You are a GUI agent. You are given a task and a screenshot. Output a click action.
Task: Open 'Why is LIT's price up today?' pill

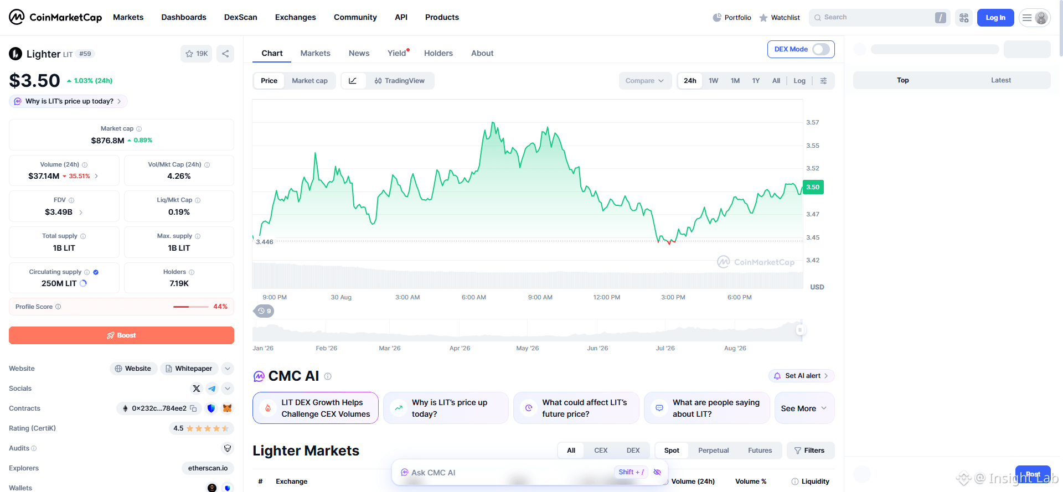[68, 101]
